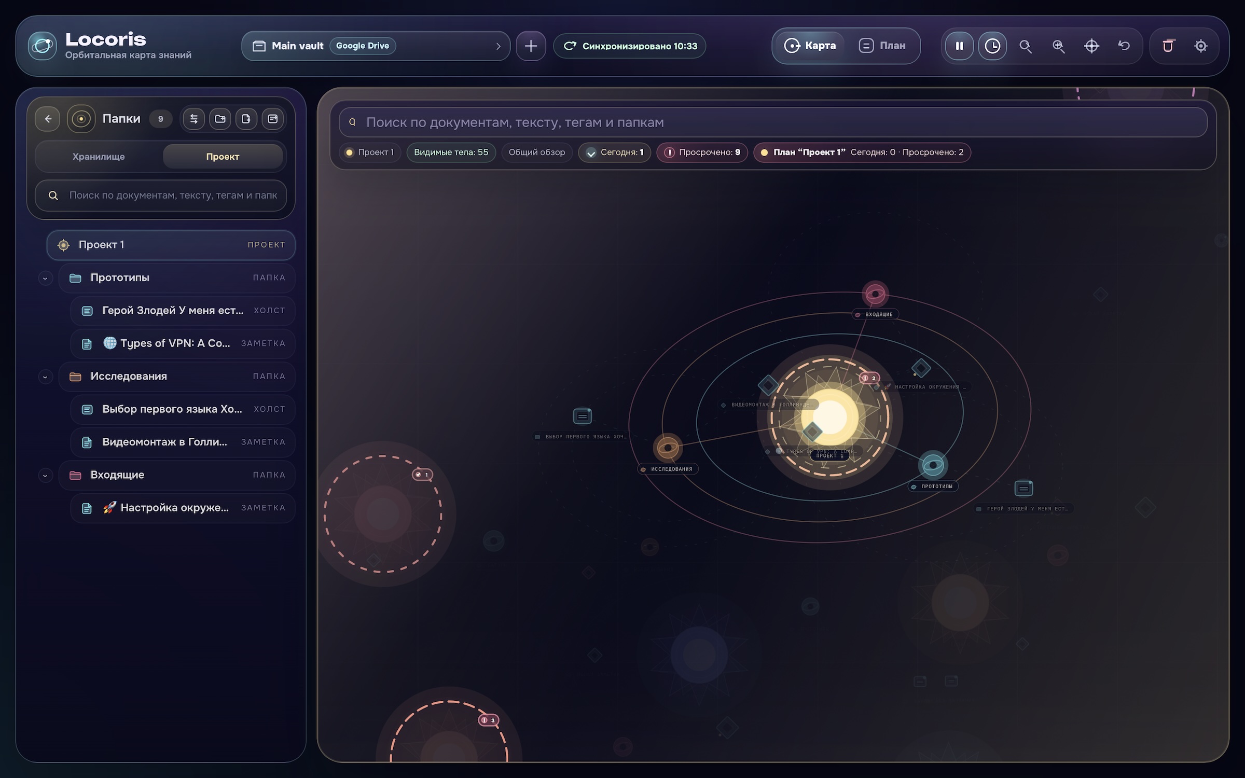Viewport: 1245px width, 778px height.
Task: Click the completed badge showing 1
Action: [x=422, y=475]
